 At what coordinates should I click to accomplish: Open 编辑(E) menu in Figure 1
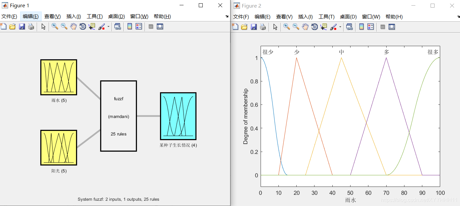[31, 16]
